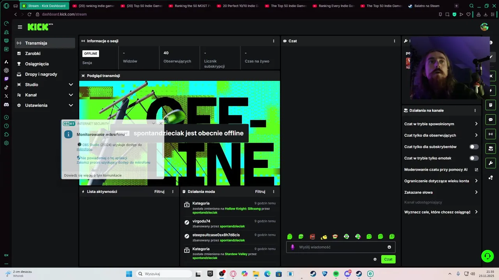Image resolution: width=499 pixels, height=280 pixels.
Task: Click the Wyślij wiadomość chat input
Action: click(x=341, y=247)
